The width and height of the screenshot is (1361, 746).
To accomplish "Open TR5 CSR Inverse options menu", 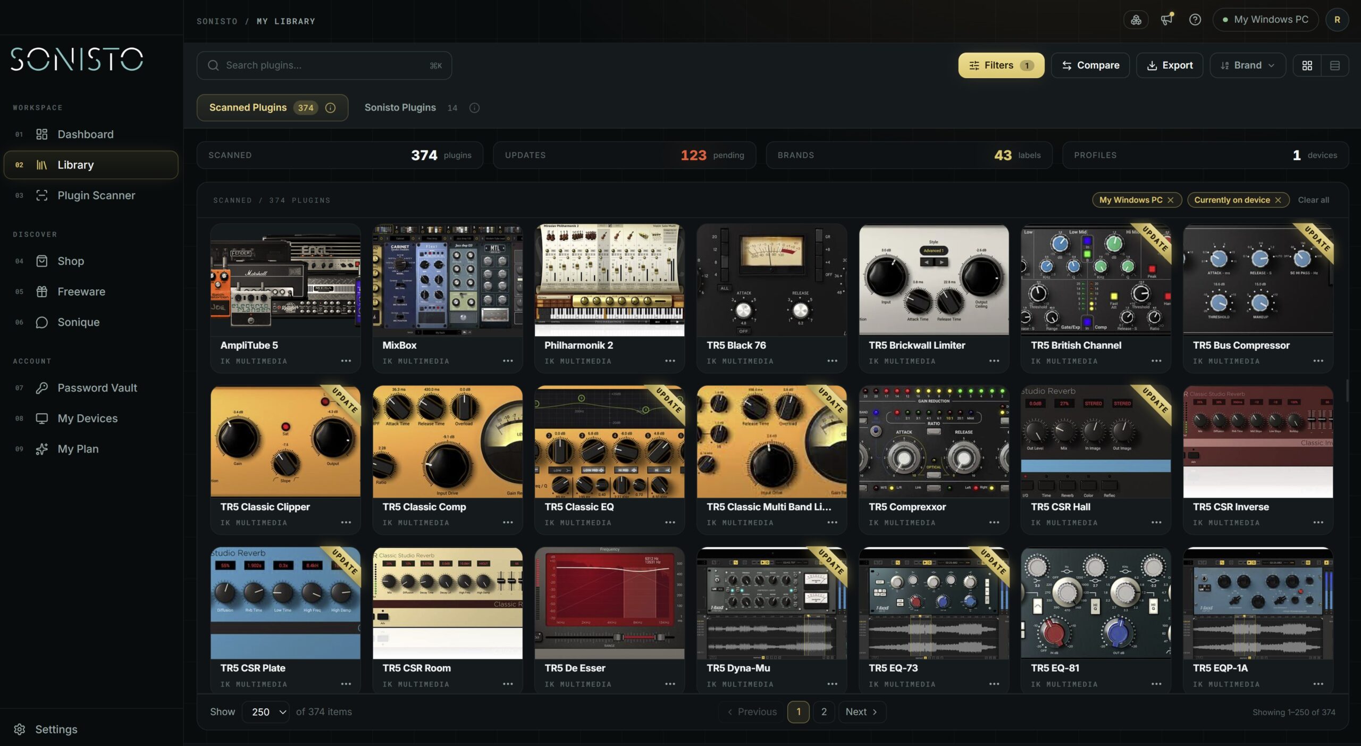I will tap(1318, 523).
